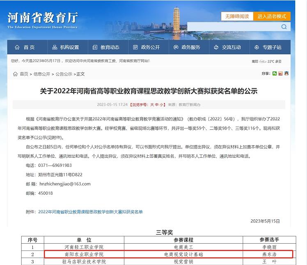Share via the green WeChat icon
The image size is (307, 265).
click(275, 74)
